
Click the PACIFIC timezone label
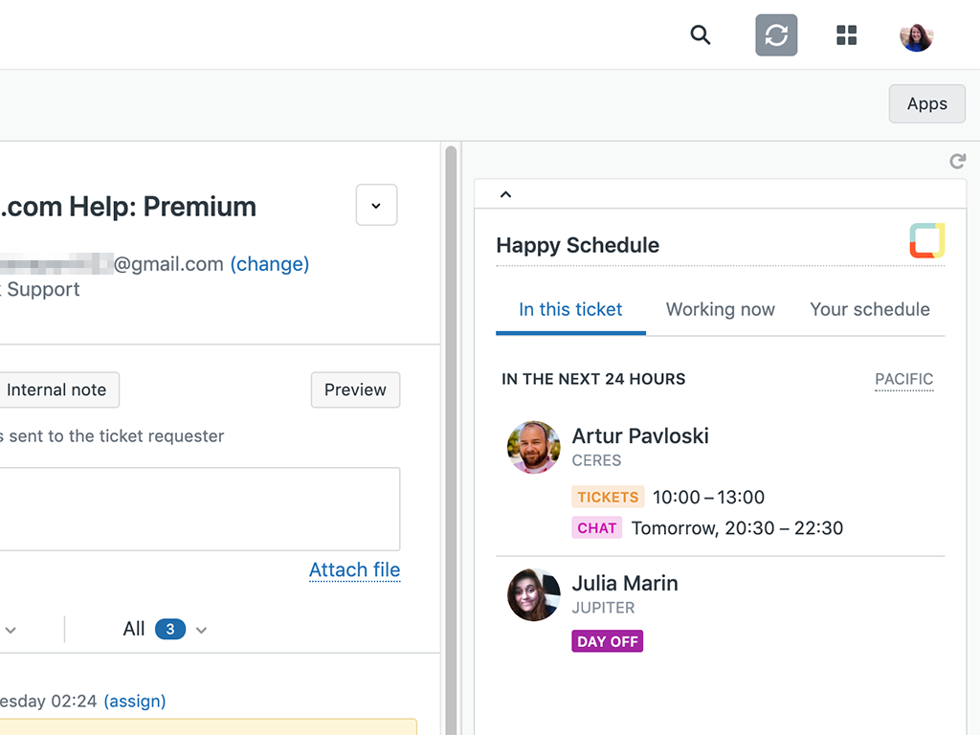tap(903, 379)
